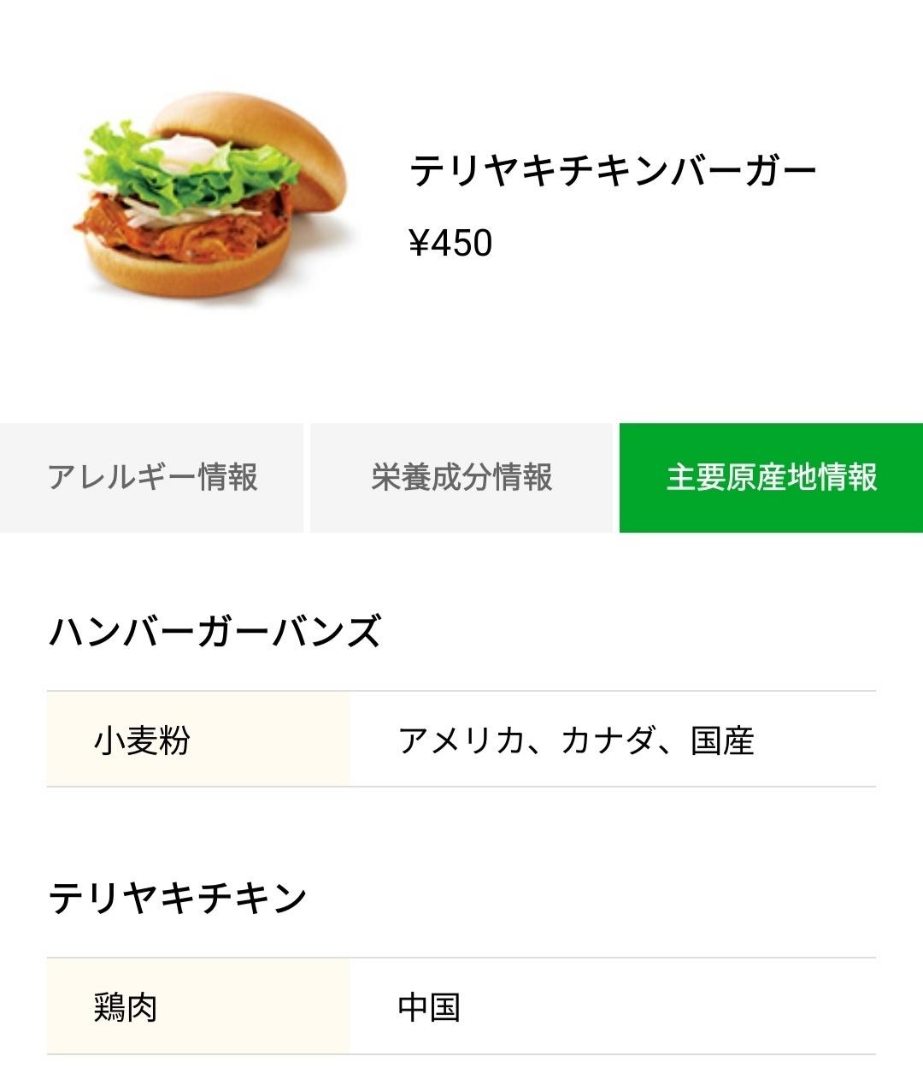Viewport: 923px width, 1079px height.
Task: Select the 鶏肉 ingredient cell
Action: (x=126, y=1007)
